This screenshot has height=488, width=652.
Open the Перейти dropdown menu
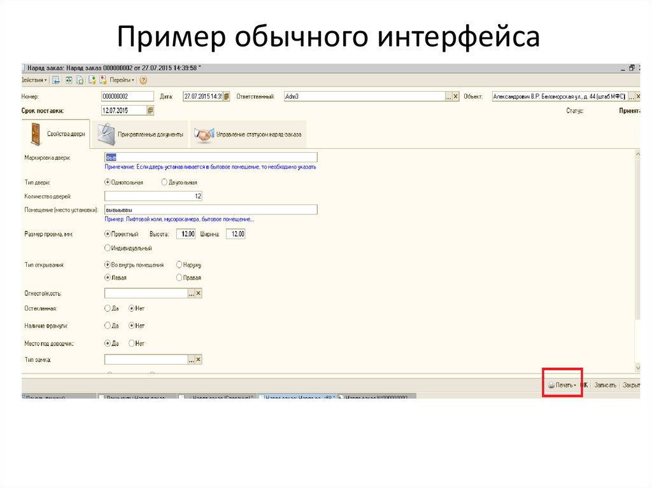(x=122, y=80)
